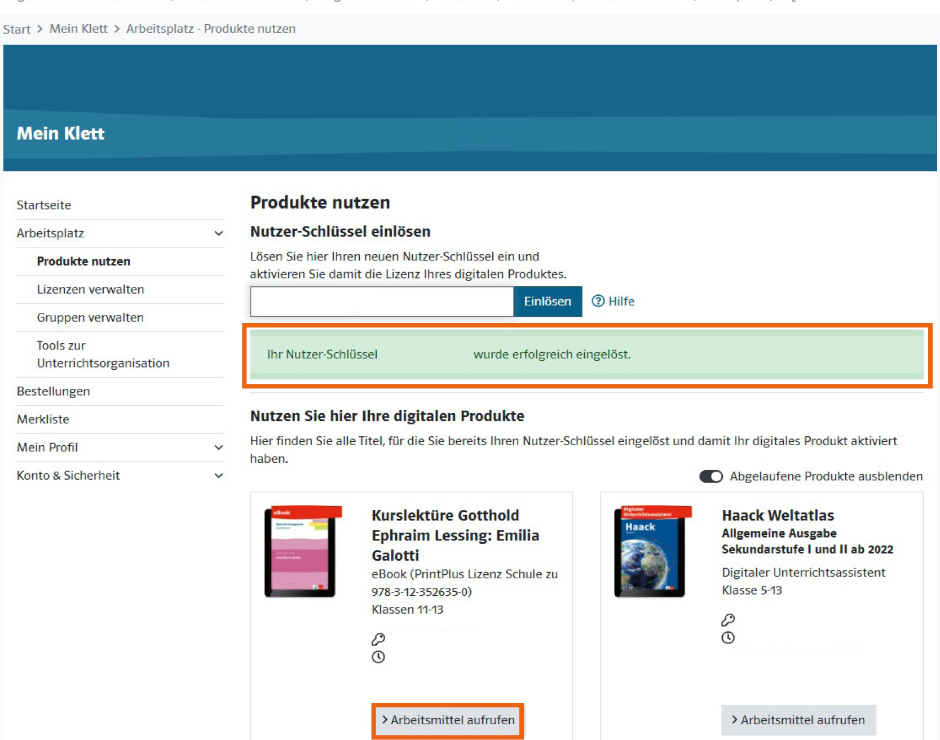This screenshot has width=940, height=740.
Task: Click the Nutzer-Schlüssel input field
Action: [382, 302]
